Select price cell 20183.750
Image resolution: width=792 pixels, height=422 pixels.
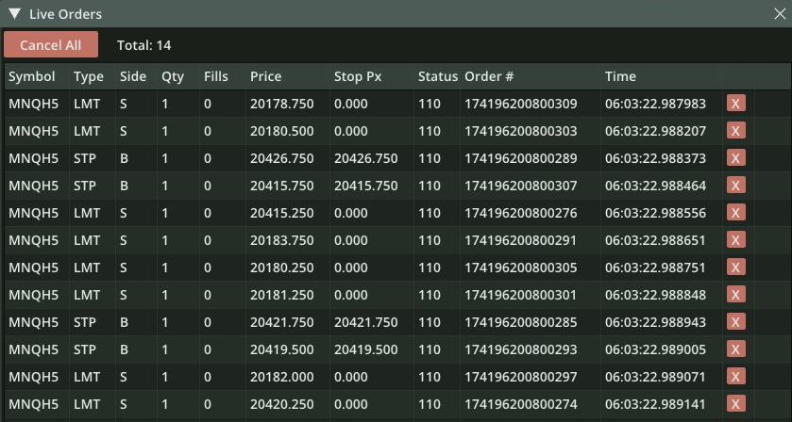(282, 240)
